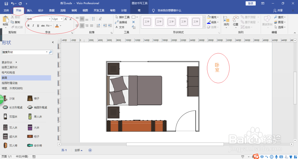Click the connection point X tool icon

pos(134,22)
